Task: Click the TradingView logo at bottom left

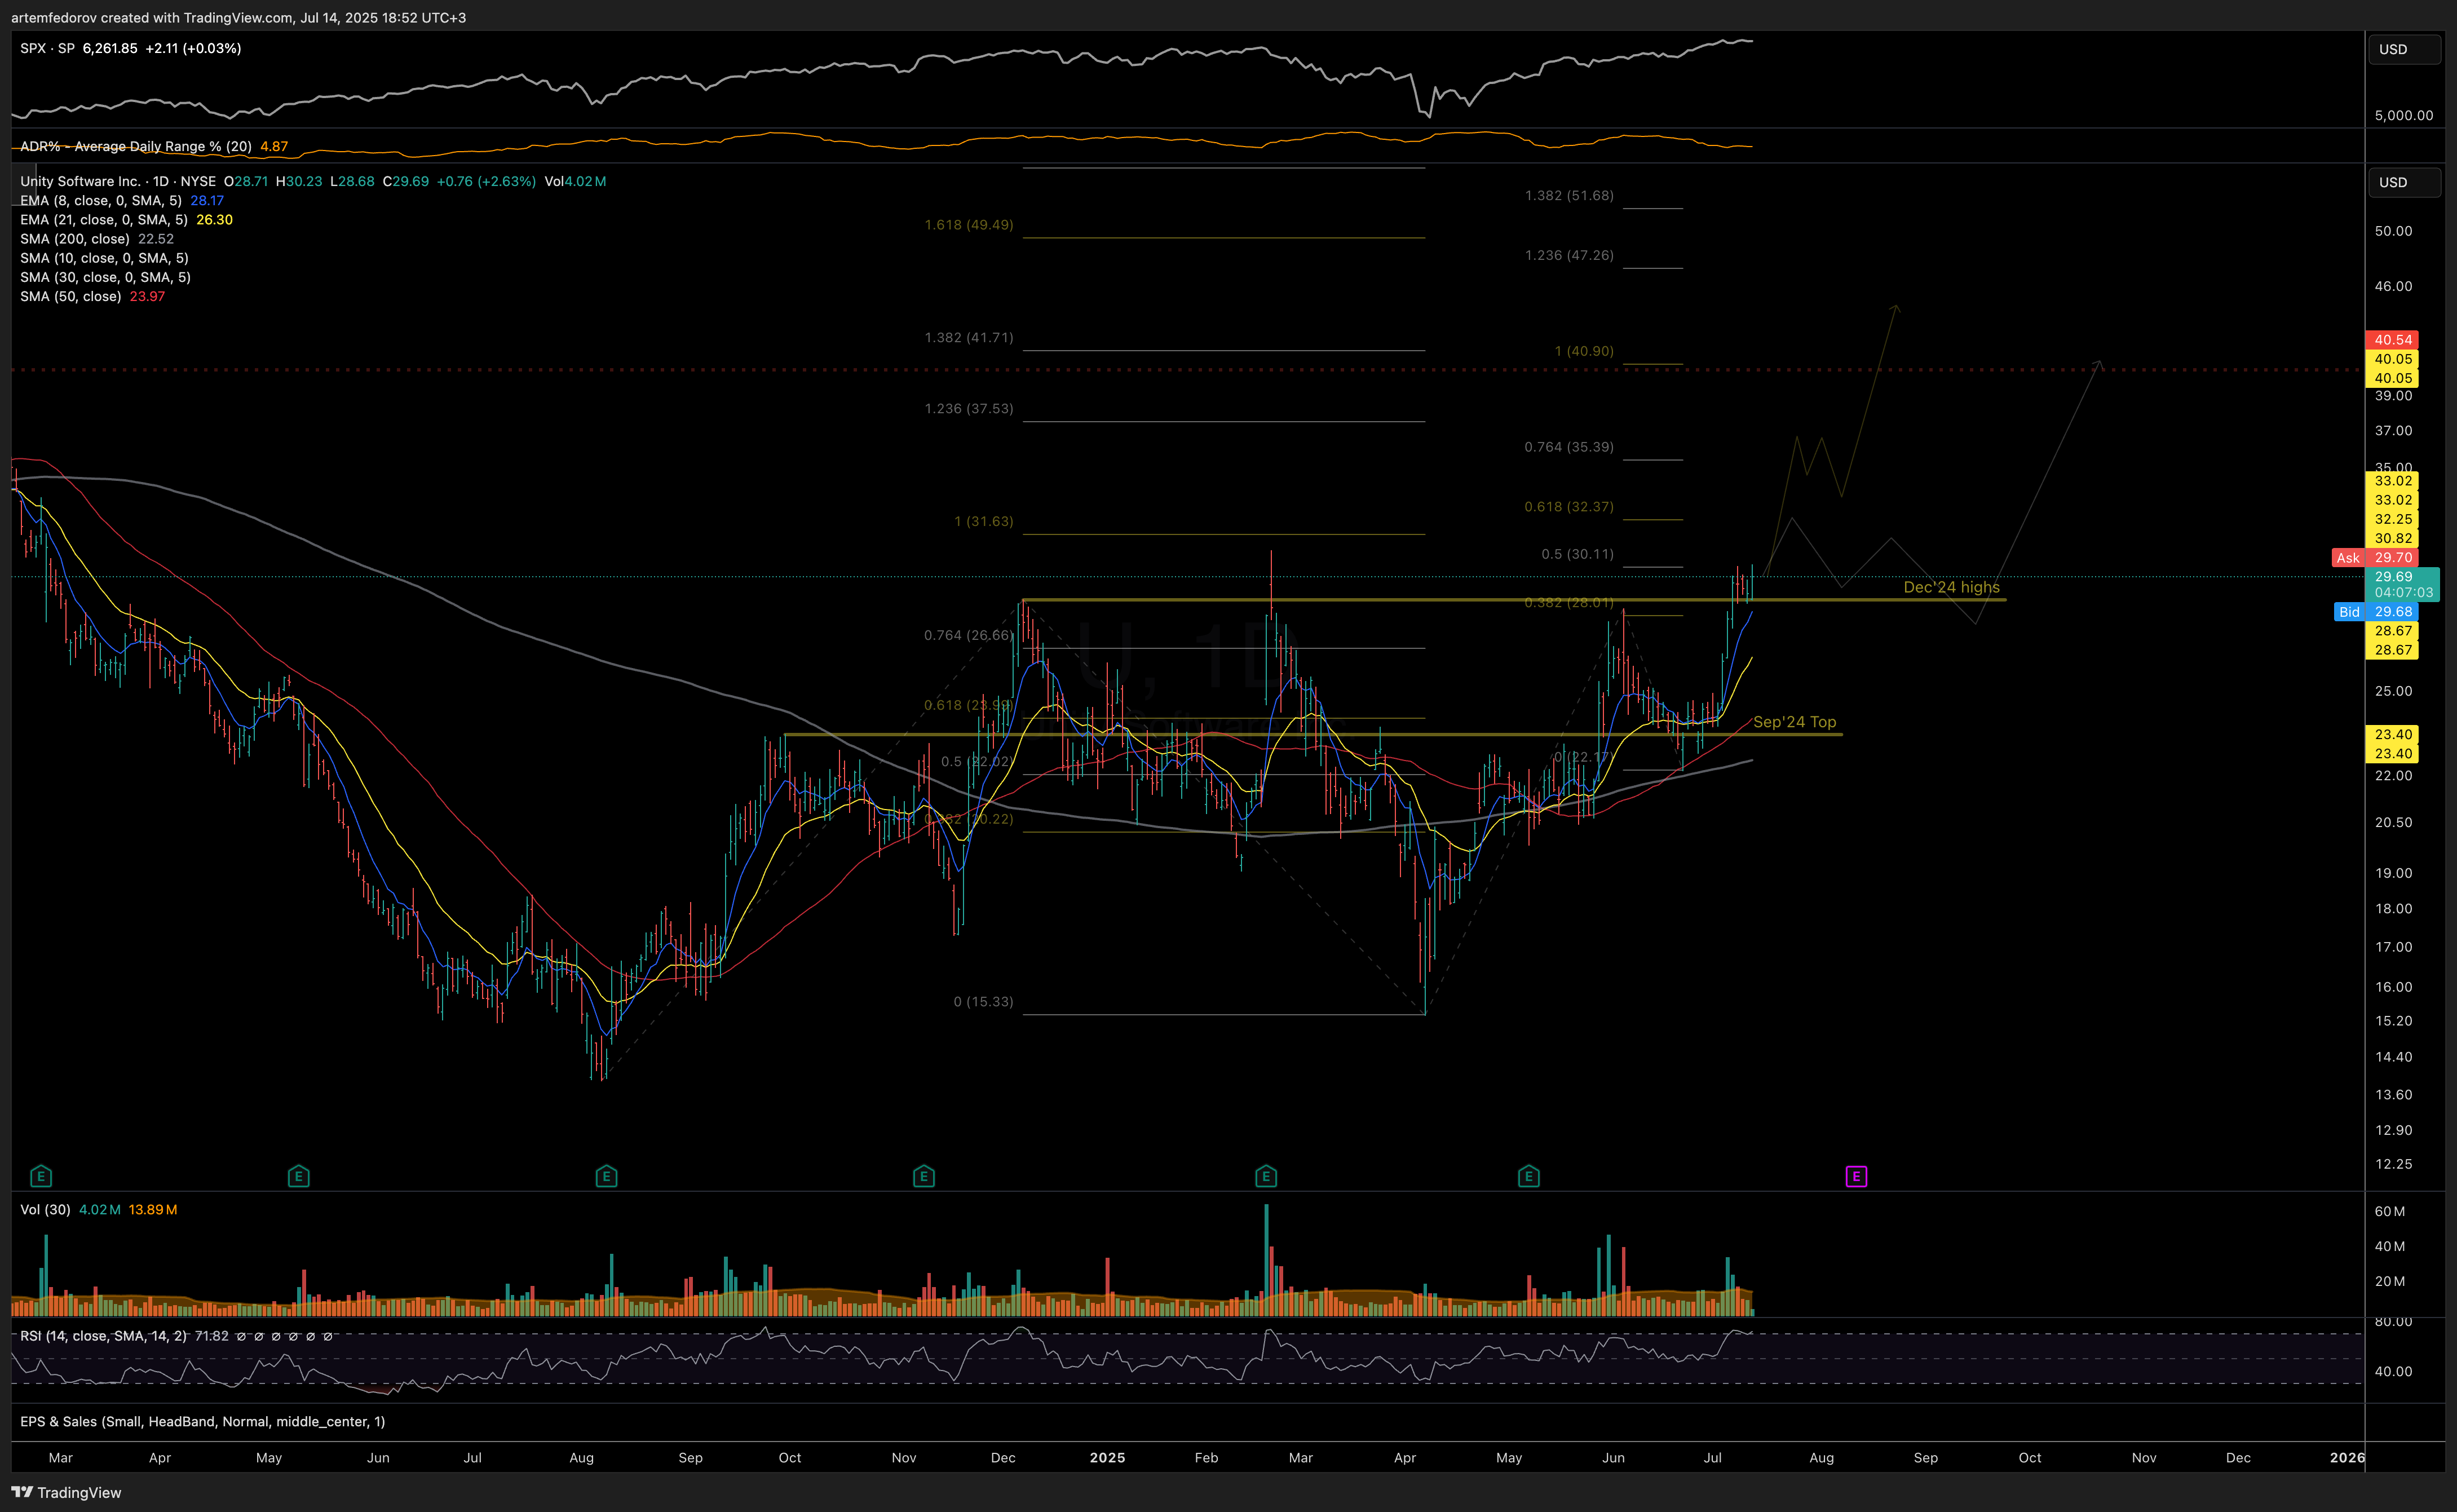Action: pyautogui.click(x=66, y=1492)
